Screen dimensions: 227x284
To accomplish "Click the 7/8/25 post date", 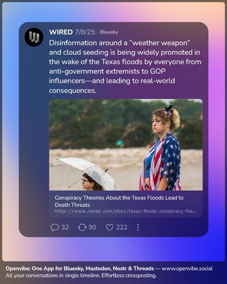I will [85, 32].
